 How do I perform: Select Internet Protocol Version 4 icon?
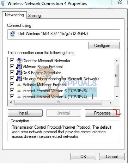click(19, 97)
